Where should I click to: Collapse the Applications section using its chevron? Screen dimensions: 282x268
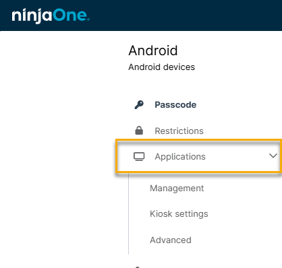[x=273, y=156]
